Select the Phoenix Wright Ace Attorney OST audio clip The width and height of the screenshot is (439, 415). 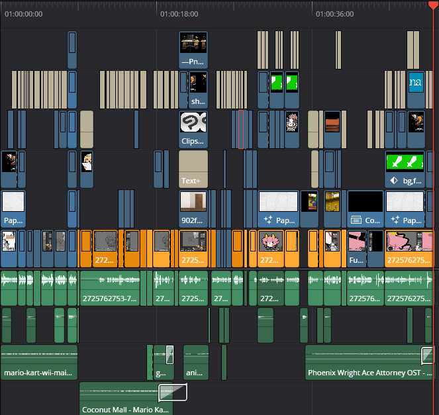(369, 363)
